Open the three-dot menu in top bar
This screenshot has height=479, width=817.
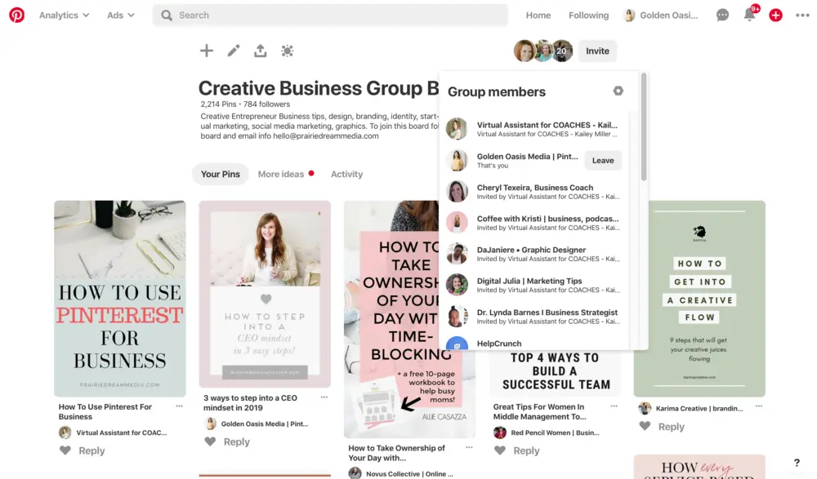[x=802, y=16]
